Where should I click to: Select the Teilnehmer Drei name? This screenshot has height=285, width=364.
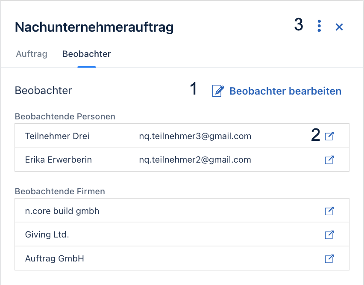57,136
